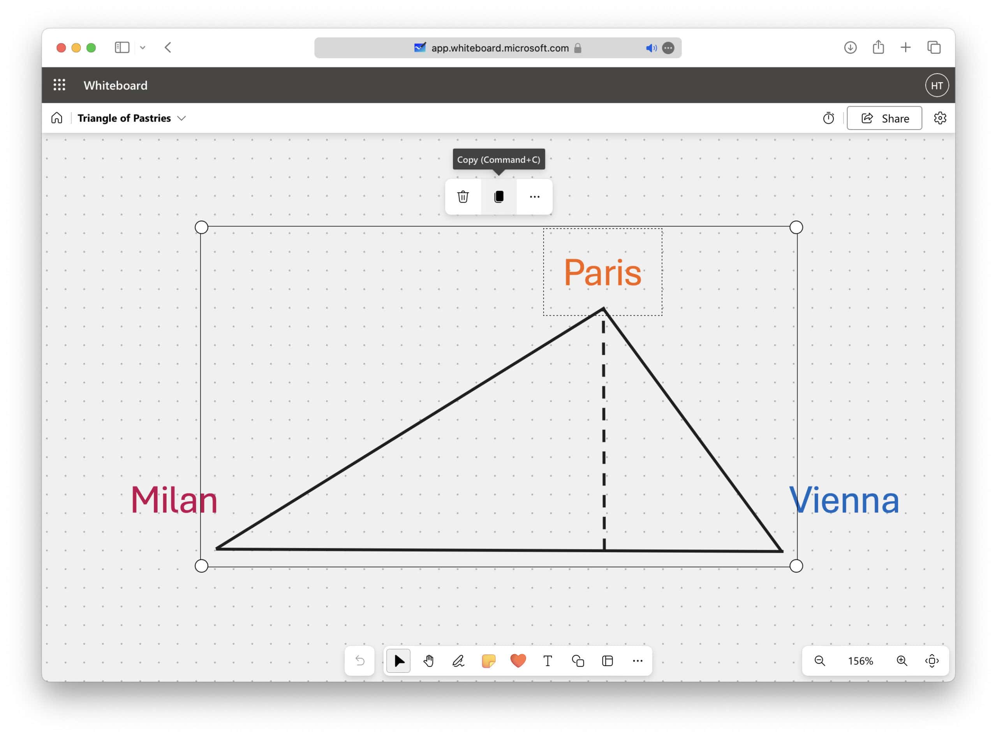Open the HT account profile
Image resolution: width=997 pixels, height=737 pixels.
pyautogui.click(x=936, y=85)
